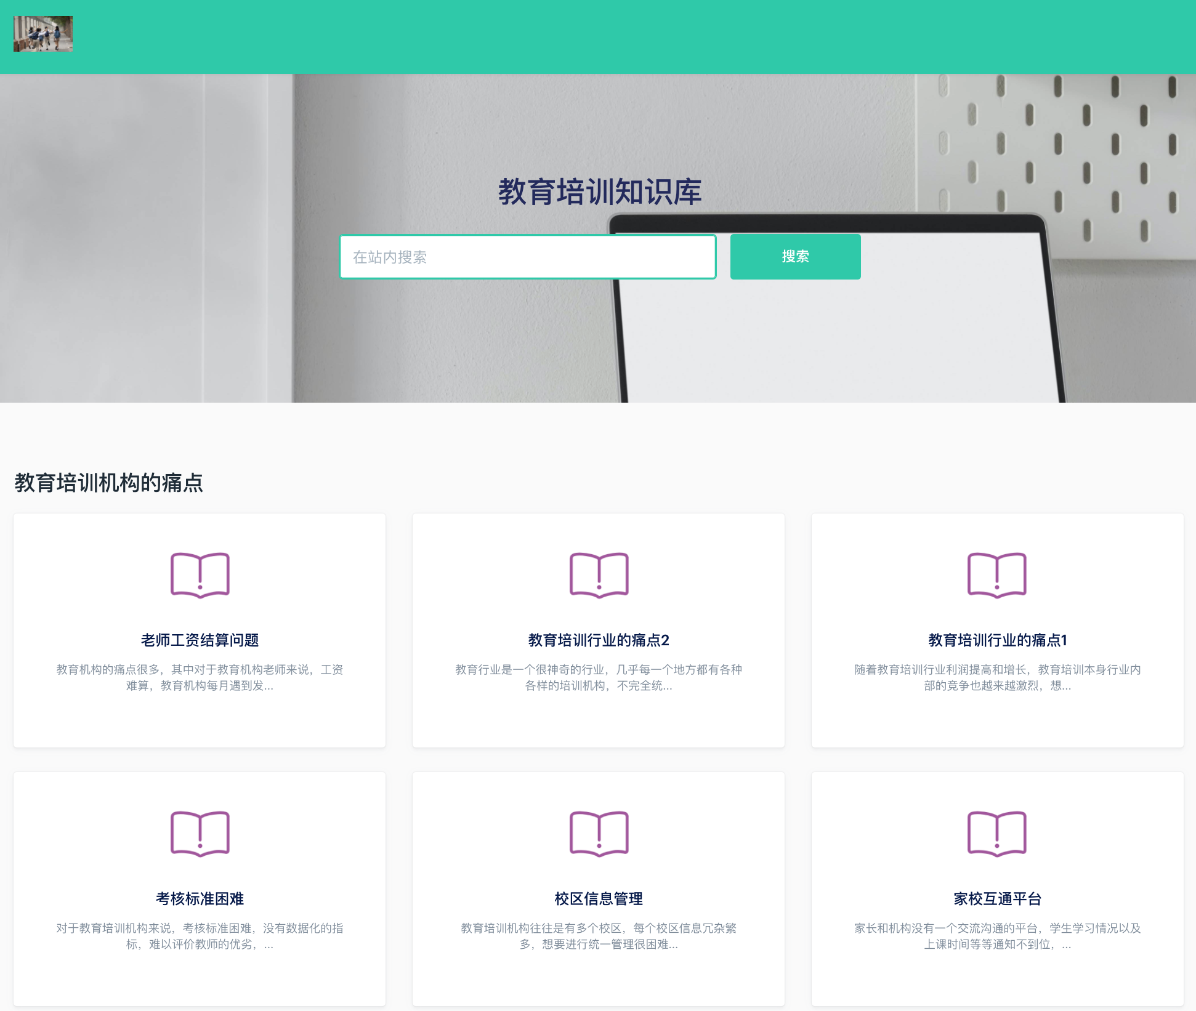This screenshot has height=1011, width=1196.
Task: Click description text under 老师工资结算问题
Action: point(200,677)
